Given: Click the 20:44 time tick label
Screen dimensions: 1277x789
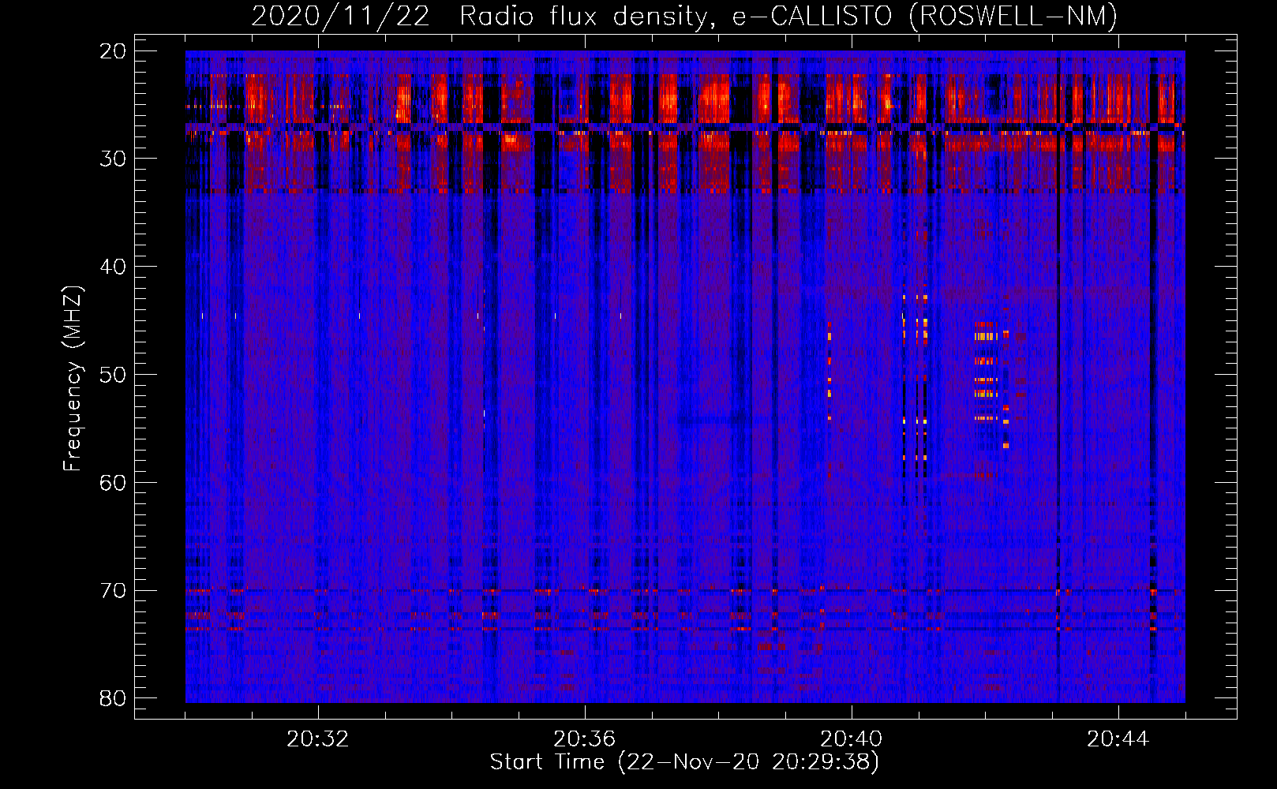Looking at the screenshot, I should pyautogui.click(x=1118, y=739).
